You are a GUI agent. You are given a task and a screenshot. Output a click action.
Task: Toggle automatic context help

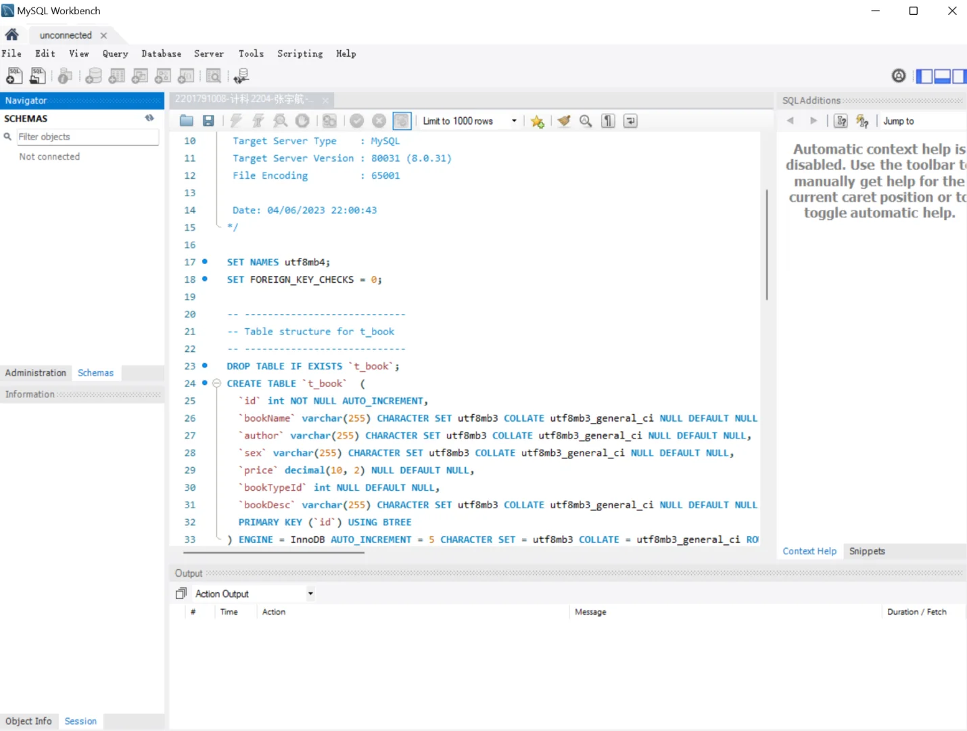point(862,121)
